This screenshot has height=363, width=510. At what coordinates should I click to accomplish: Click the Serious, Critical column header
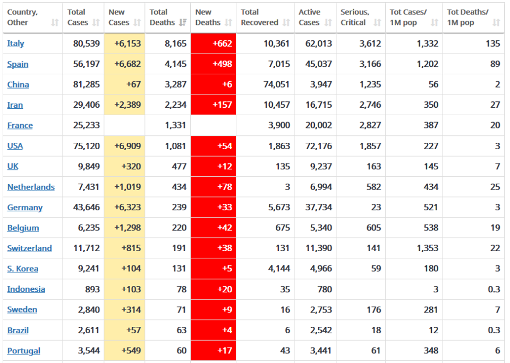(361, 18)
